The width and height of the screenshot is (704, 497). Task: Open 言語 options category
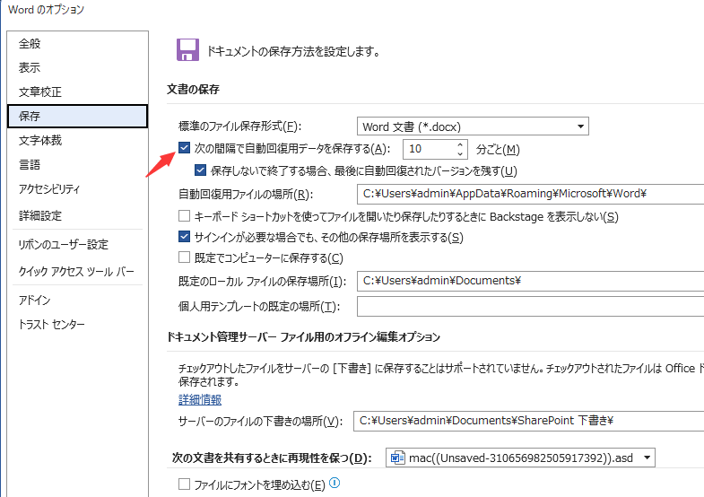click(x=78, y=165)
